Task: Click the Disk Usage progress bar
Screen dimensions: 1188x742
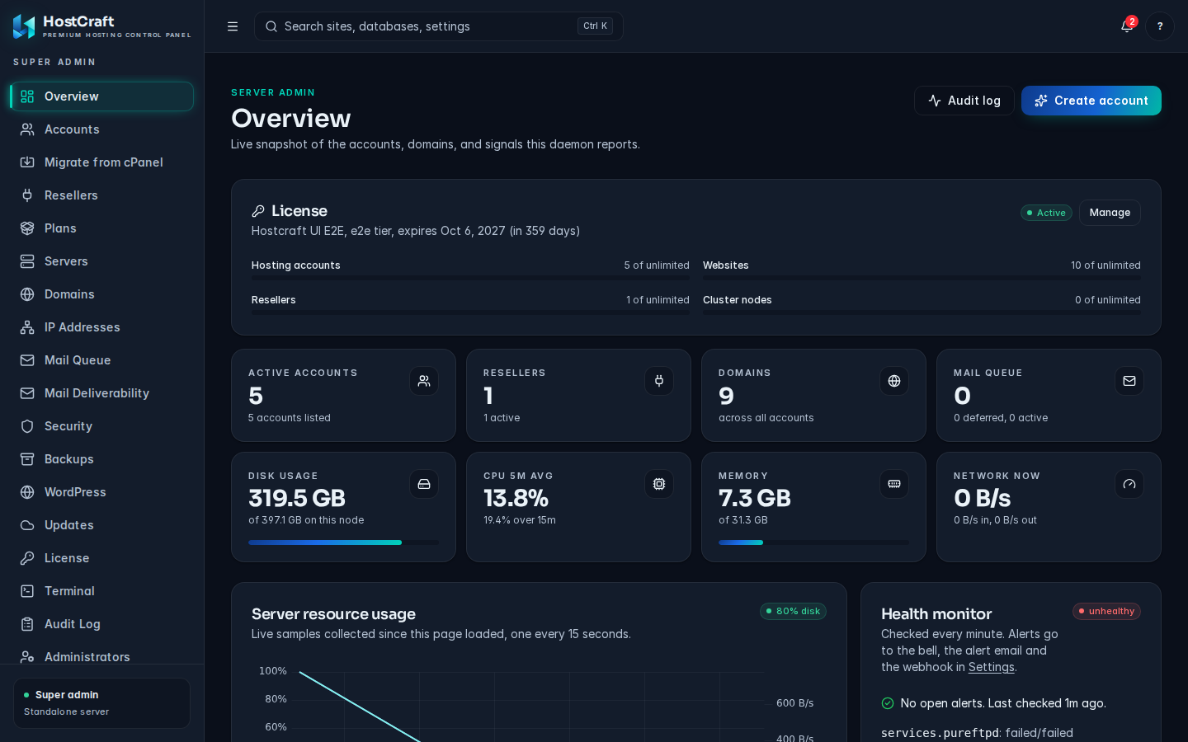Action: pyautogui.click(x=343, y=542)
